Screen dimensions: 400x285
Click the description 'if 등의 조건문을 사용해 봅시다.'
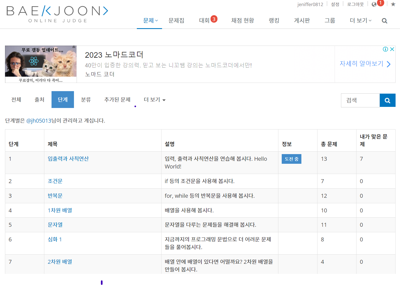(x=199, y=181)
